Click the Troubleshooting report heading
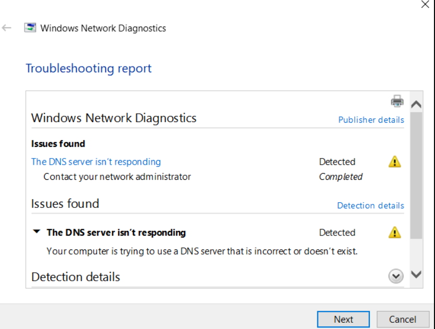The height and width of the screenshot is (329, 435). [88, 69]
